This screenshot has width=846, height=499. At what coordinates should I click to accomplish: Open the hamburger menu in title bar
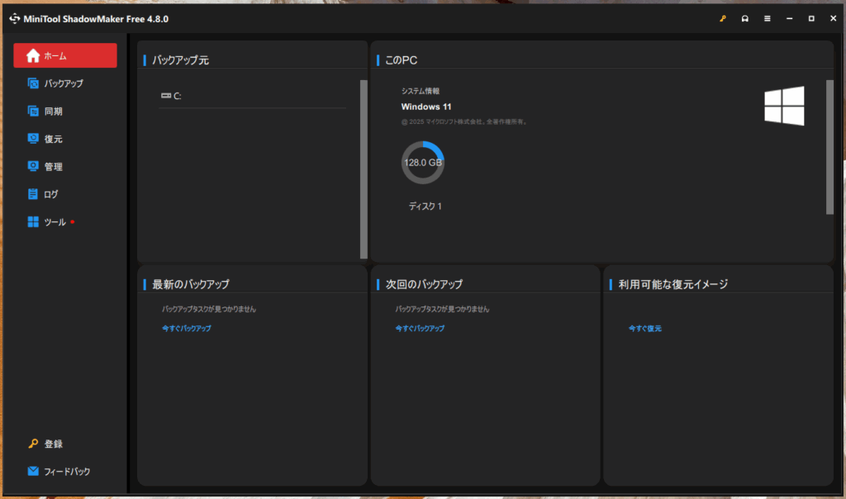(767, 18)
